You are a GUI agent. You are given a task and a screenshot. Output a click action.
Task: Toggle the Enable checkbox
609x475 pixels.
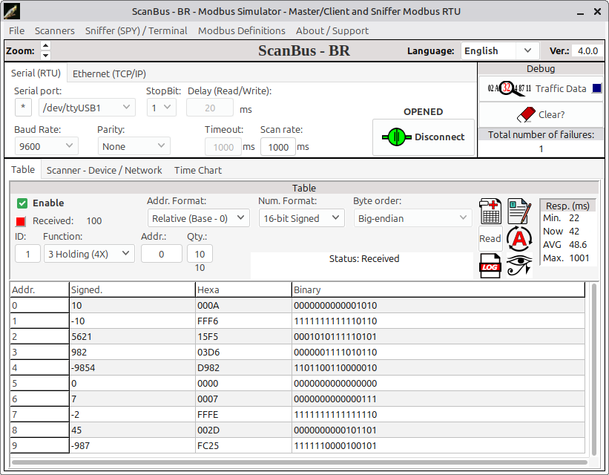point(22,203)
